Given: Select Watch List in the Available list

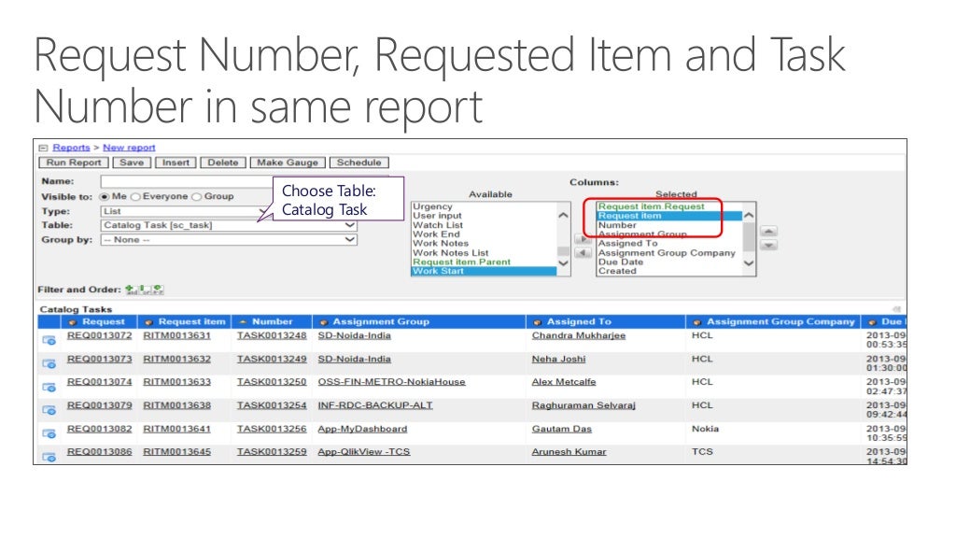Looking at the screenshot, I should (438, 224).
